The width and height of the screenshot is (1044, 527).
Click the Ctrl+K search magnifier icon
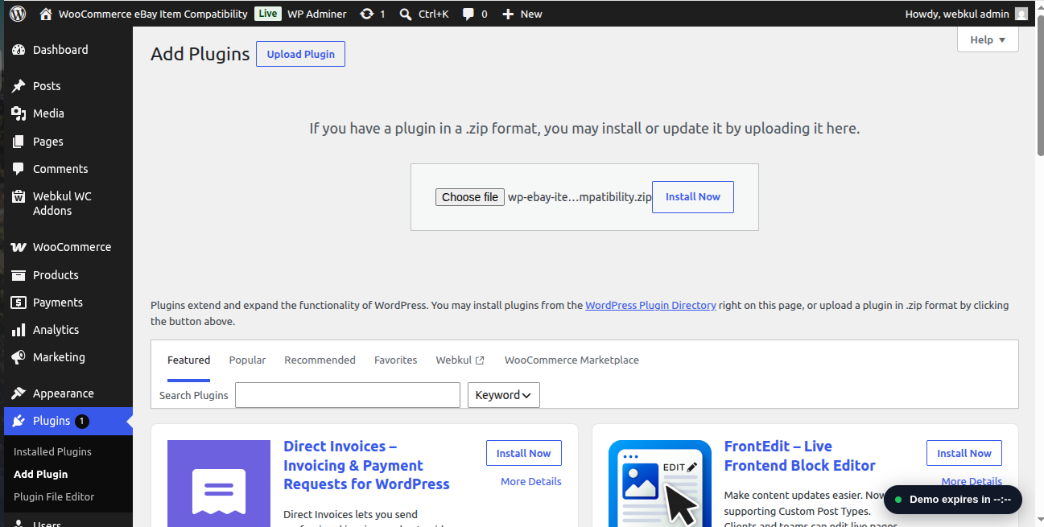coord(406,14)
